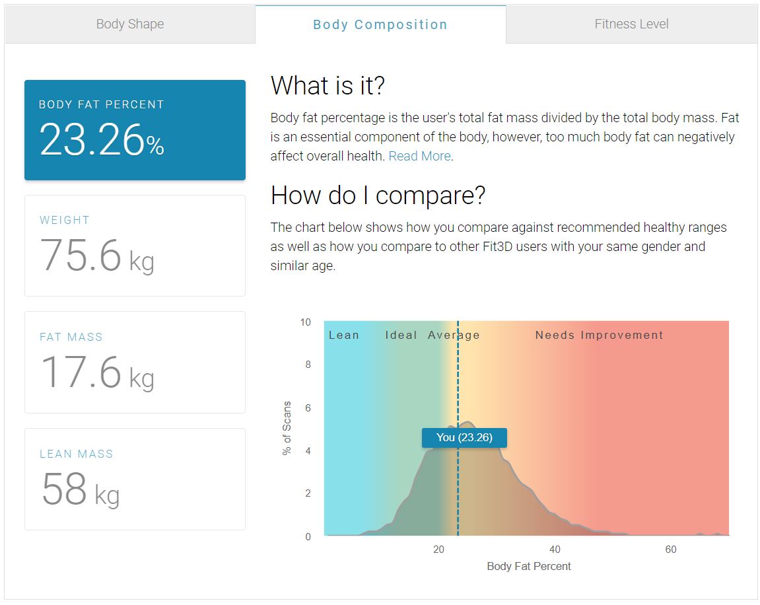Click the Lean region of the chart
Viewport: 760px width, 605px height.
point(344,335)
